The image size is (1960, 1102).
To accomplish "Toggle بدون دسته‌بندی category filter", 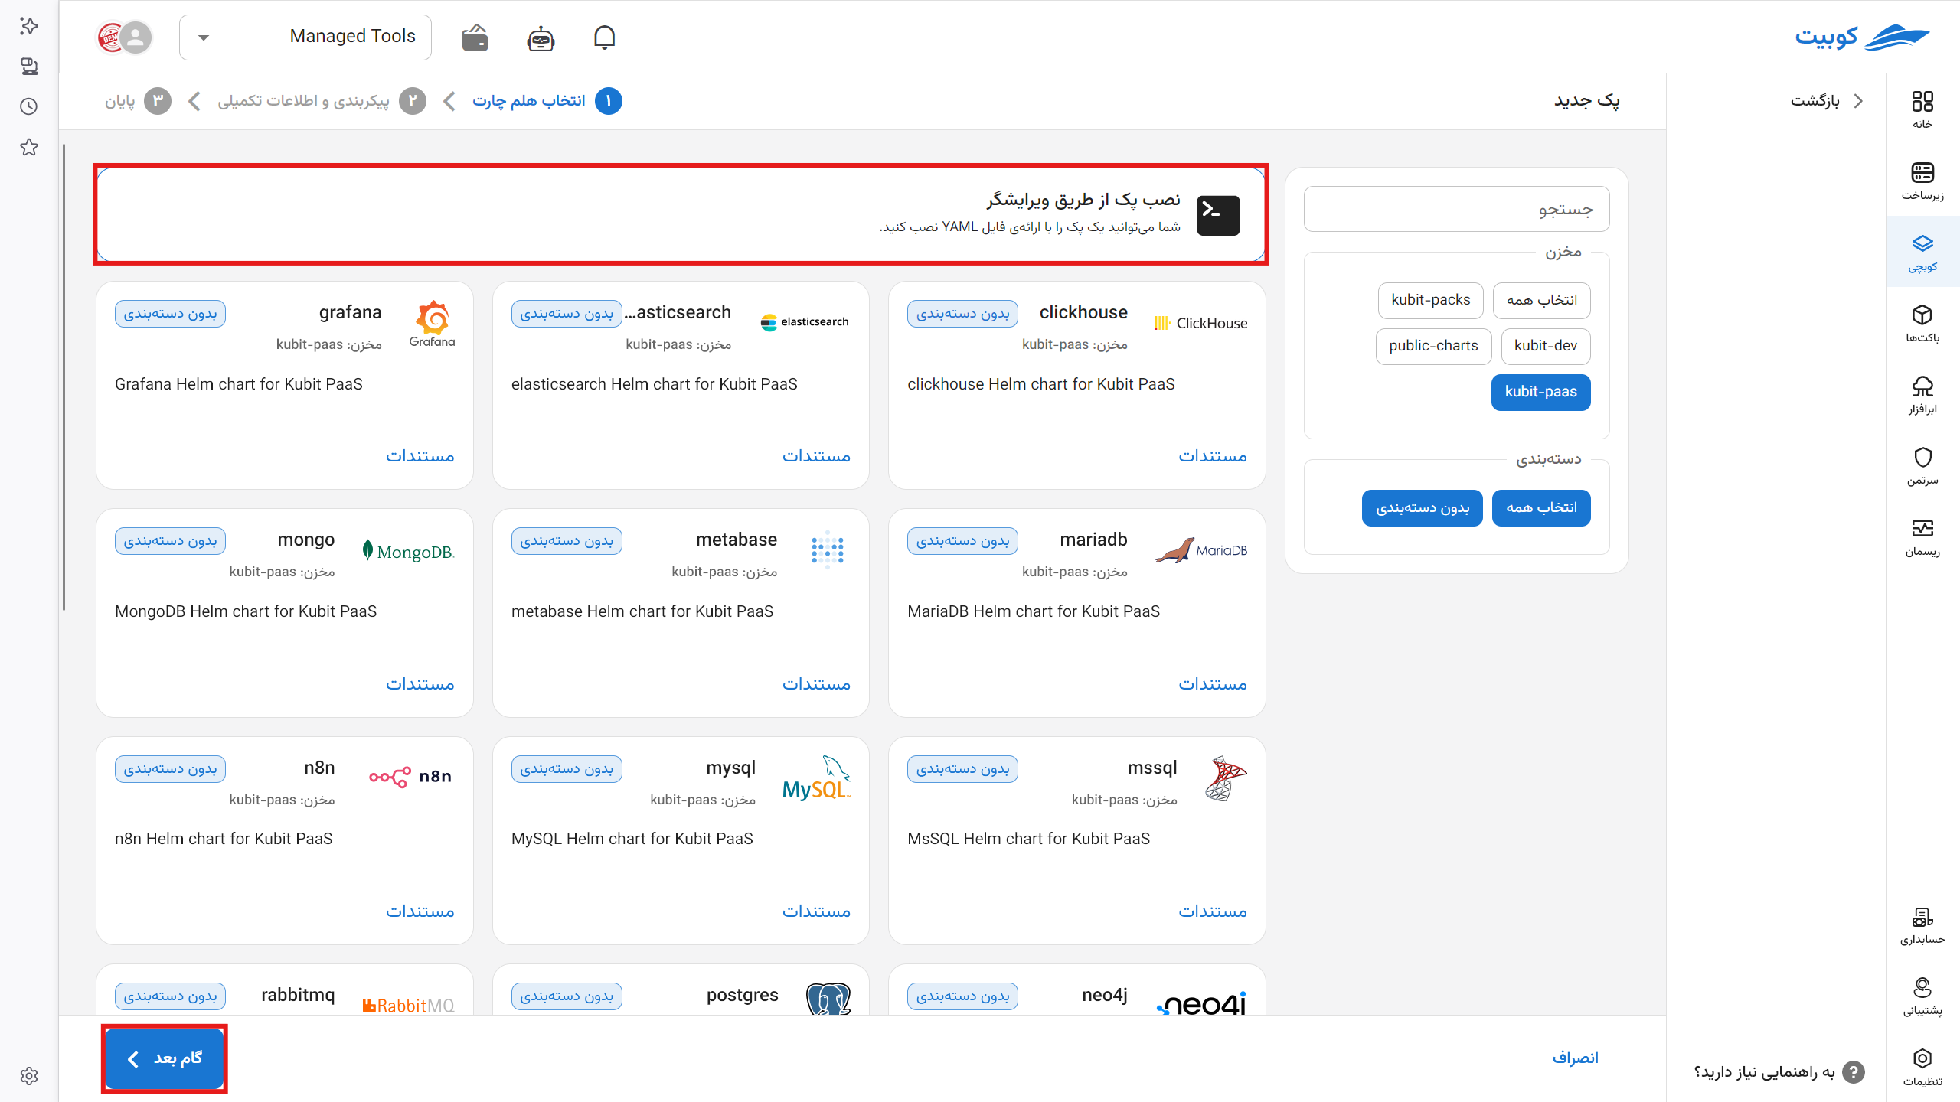I will pyautogui.click(x=1422, y=508).
